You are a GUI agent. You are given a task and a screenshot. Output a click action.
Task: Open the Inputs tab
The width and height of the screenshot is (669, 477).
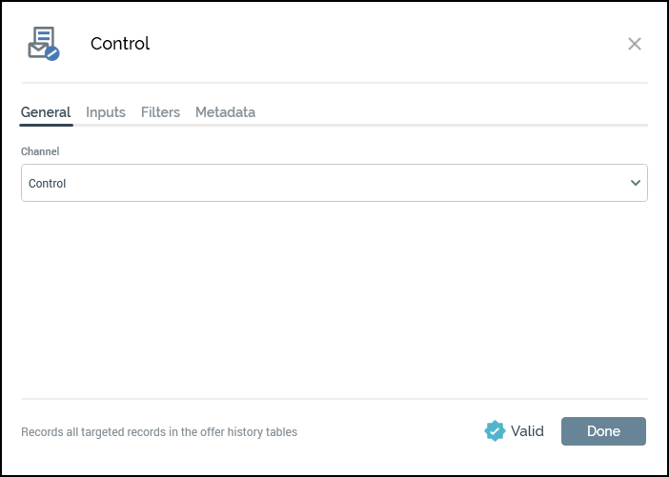[x=106, y=112]
